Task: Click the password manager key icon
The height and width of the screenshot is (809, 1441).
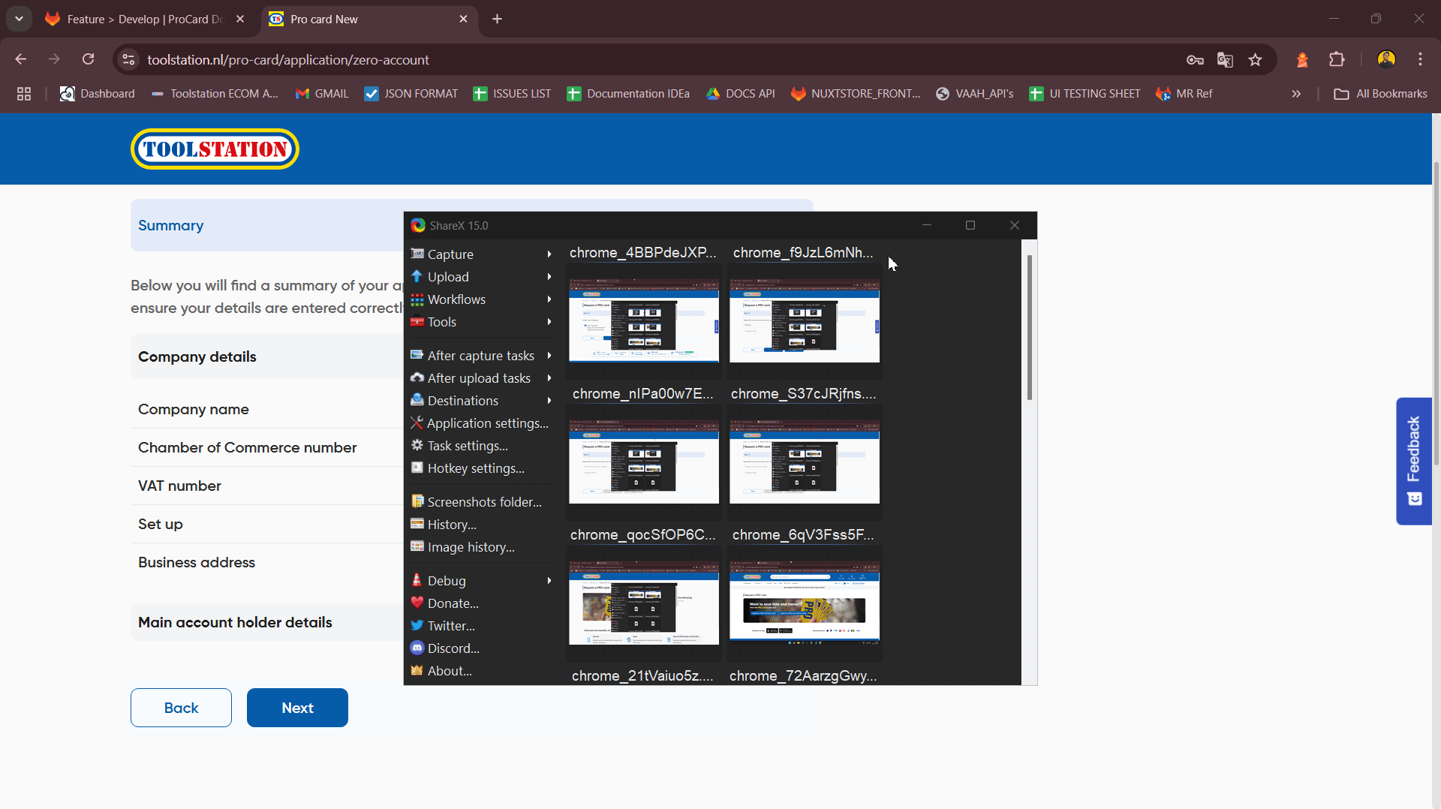Action: point(1195,60)
